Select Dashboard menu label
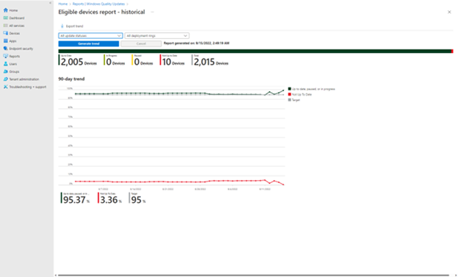Screen dimensions: 458x277 pyautogui.click(x=17, y=18)
